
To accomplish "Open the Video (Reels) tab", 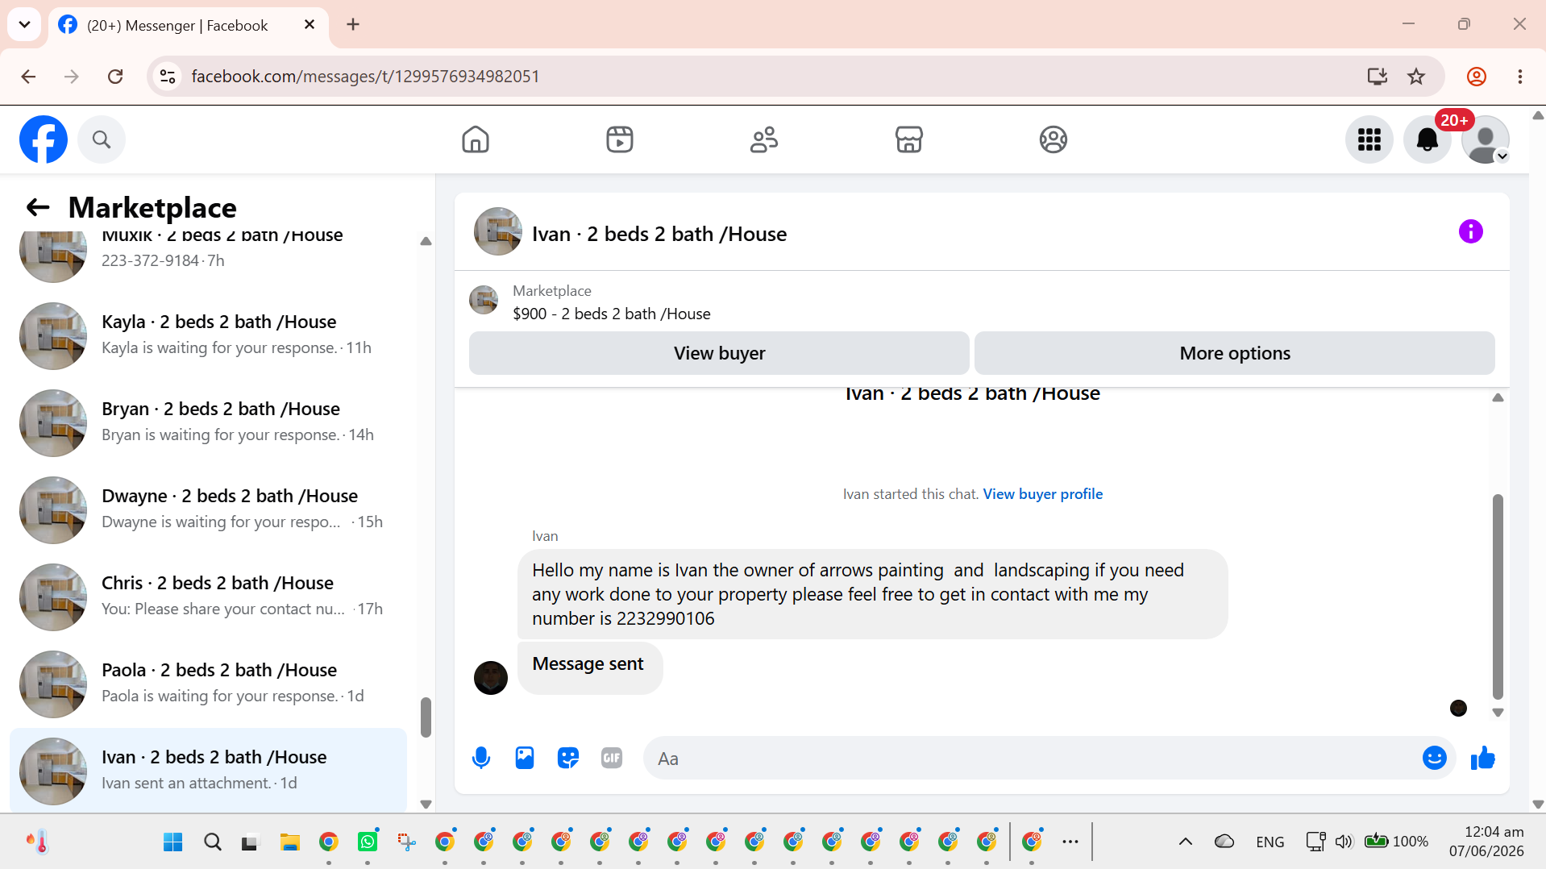I will pyautogui.click(x=620, y=139).
